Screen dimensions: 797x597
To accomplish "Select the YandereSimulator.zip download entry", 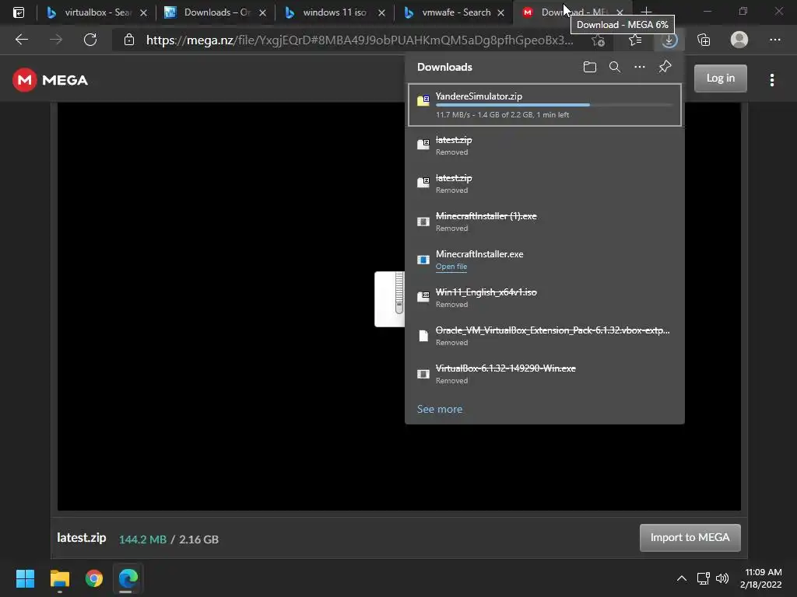I will (x=544, y=105).
